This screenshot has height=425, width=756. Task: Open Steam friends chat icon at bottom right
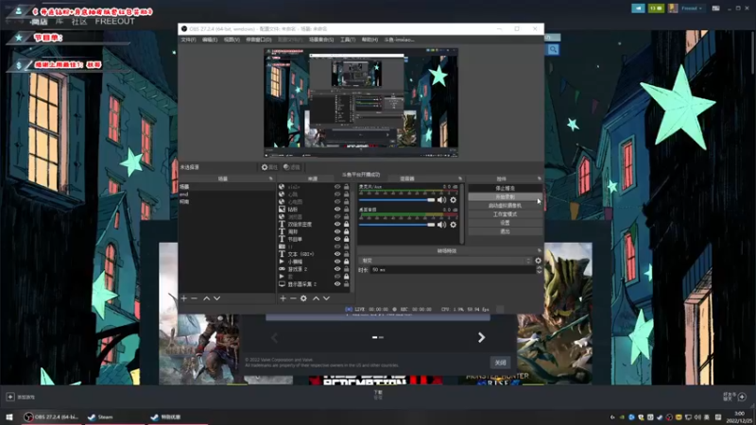(742, 397)
